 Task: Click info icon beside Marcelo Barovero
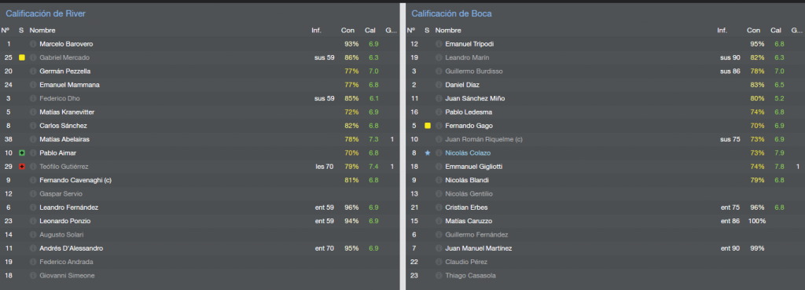33,44
